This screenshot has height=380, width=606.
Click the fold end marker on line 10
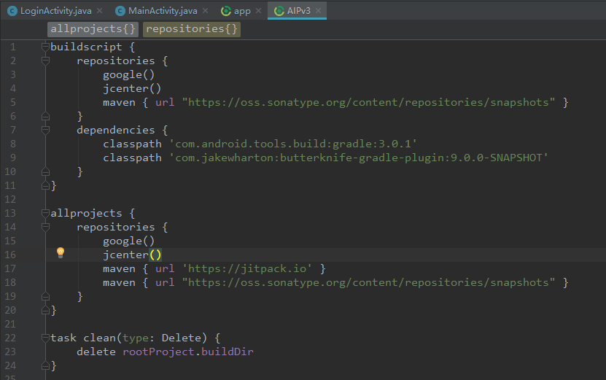pos(45,171)
